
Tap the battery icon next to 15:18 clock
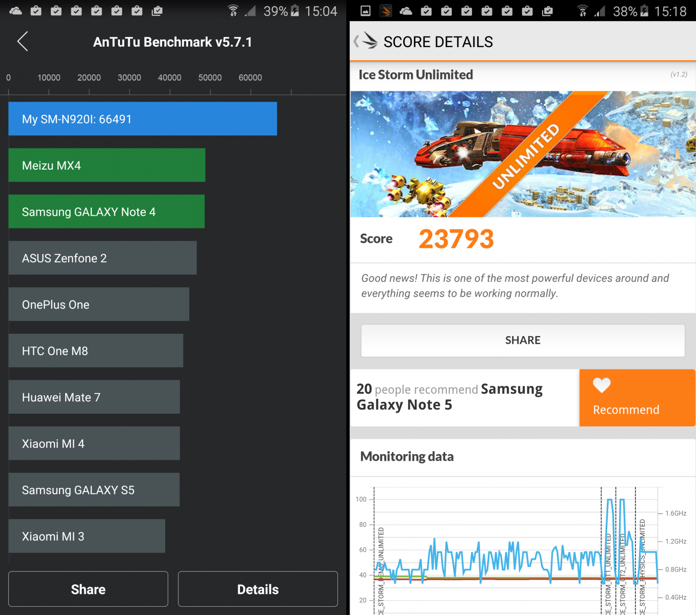pyautogui.click(x=645, y=11)
